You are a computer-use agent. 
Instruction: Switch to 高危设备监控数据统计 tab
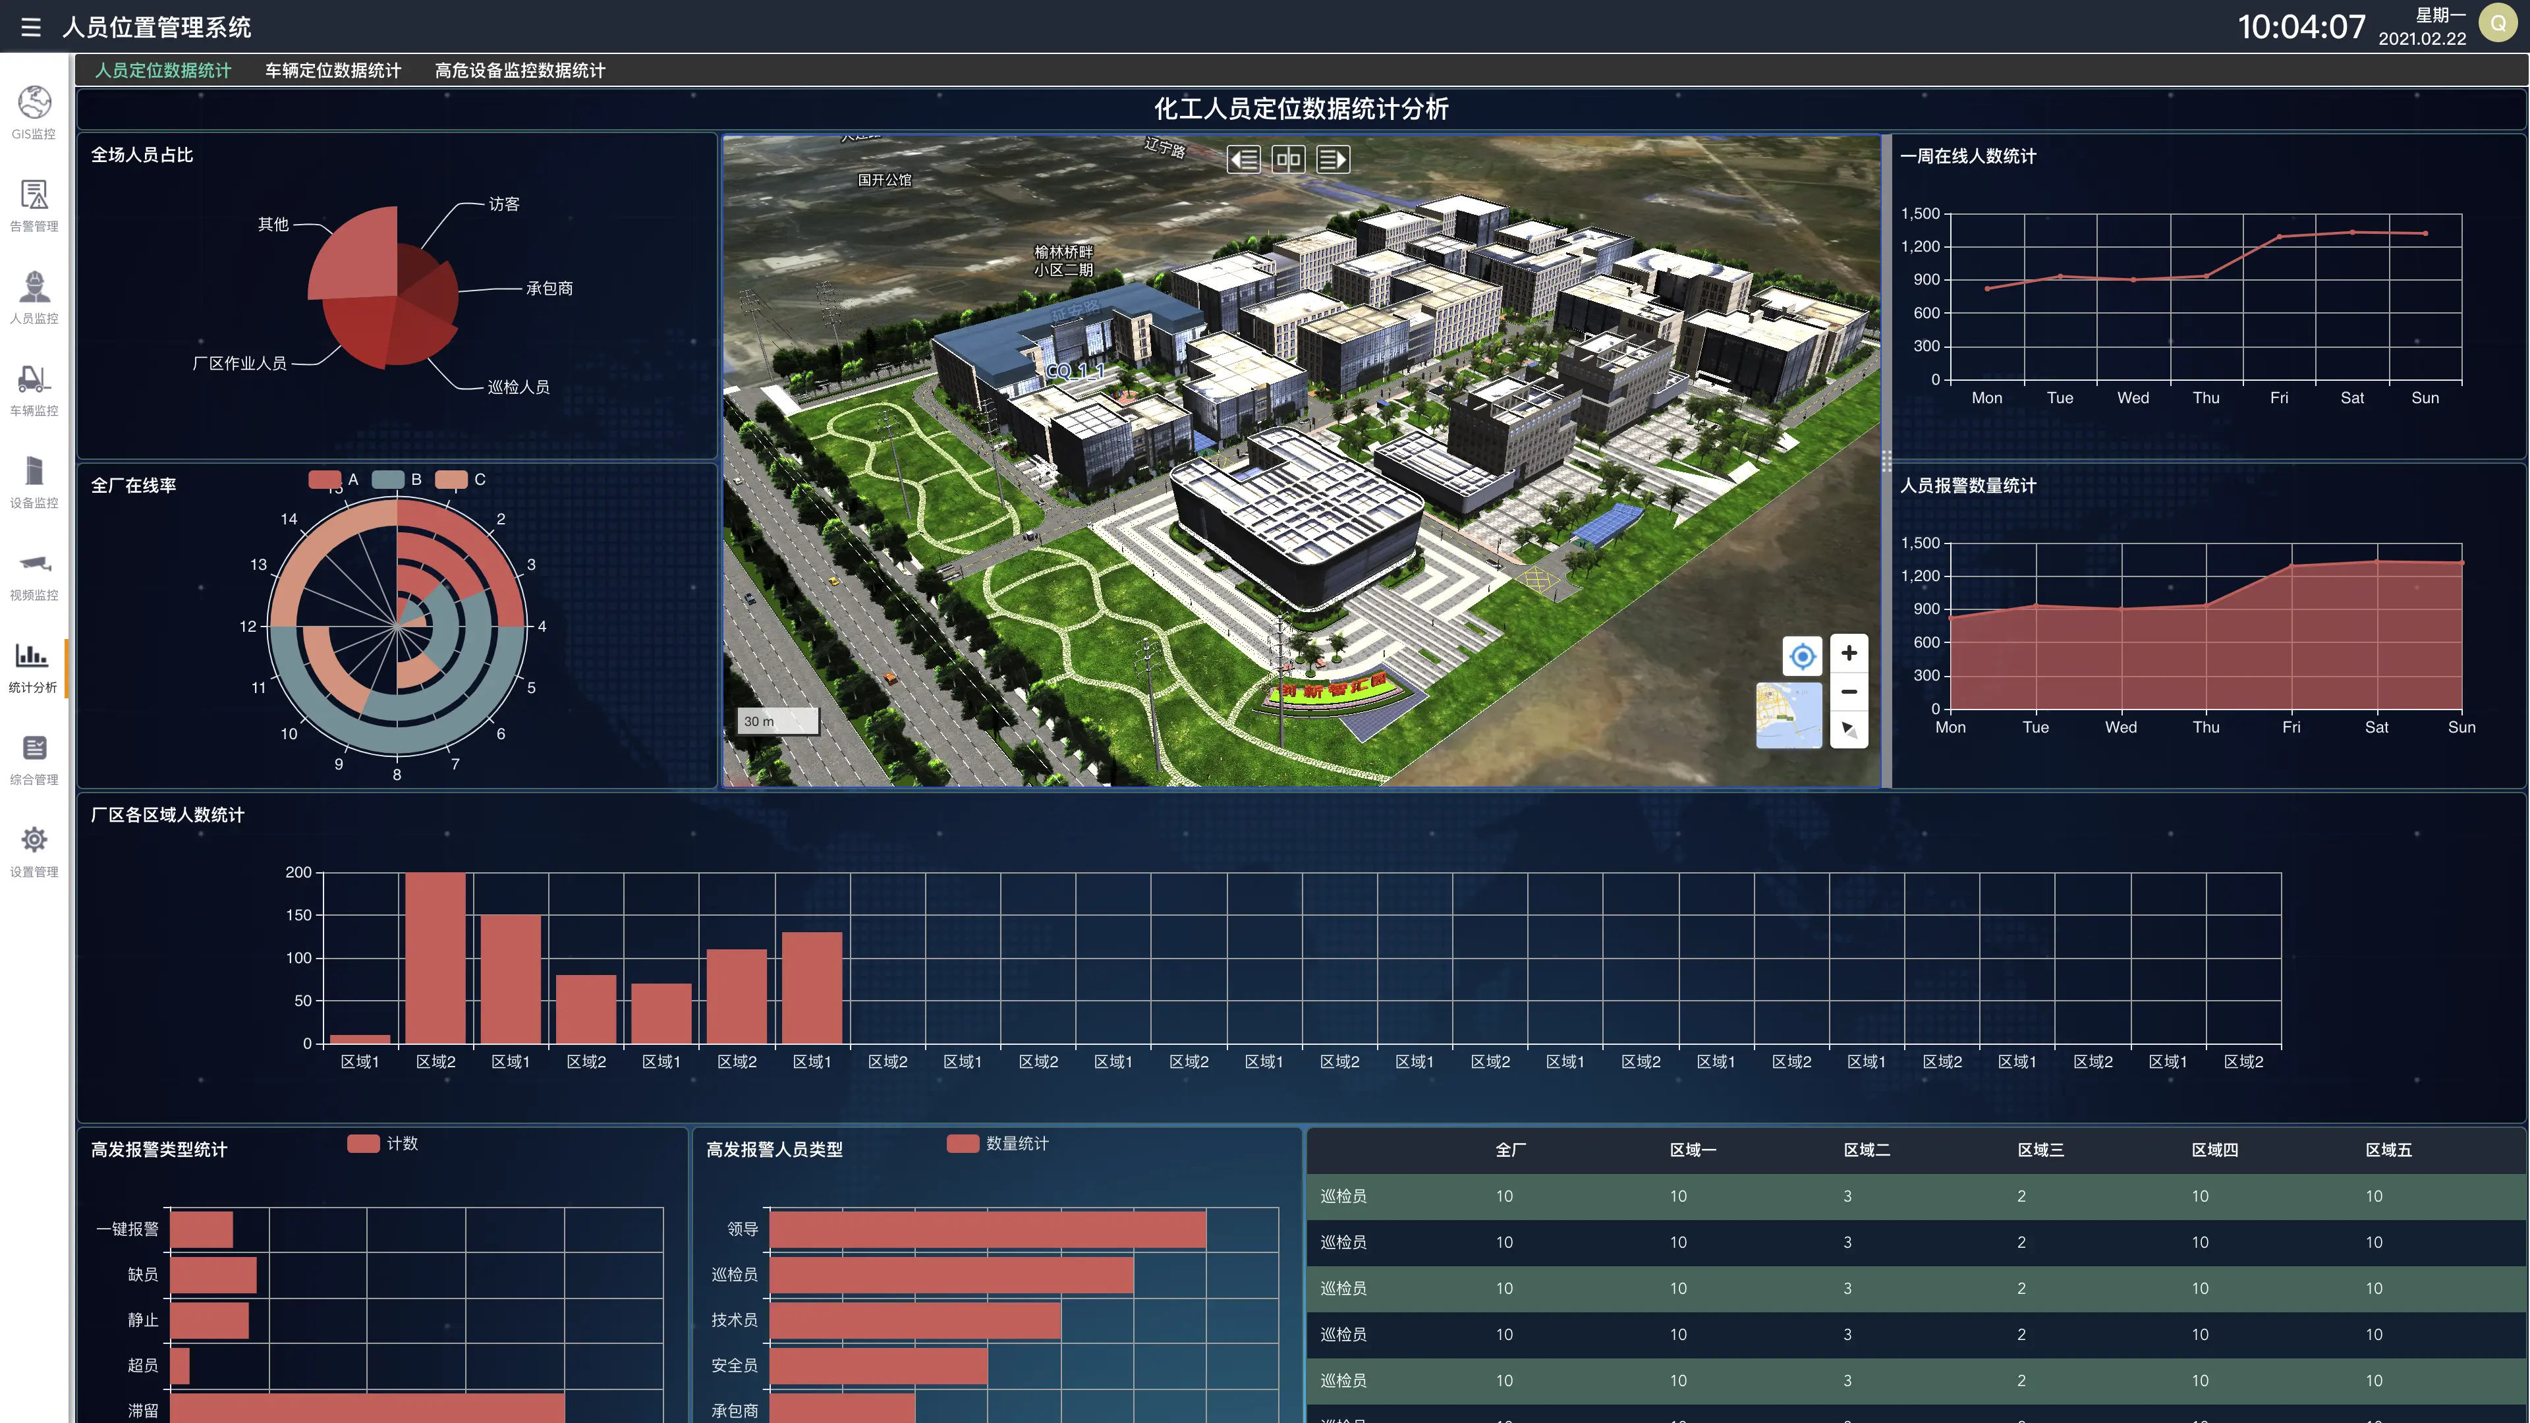click(520, 70)
